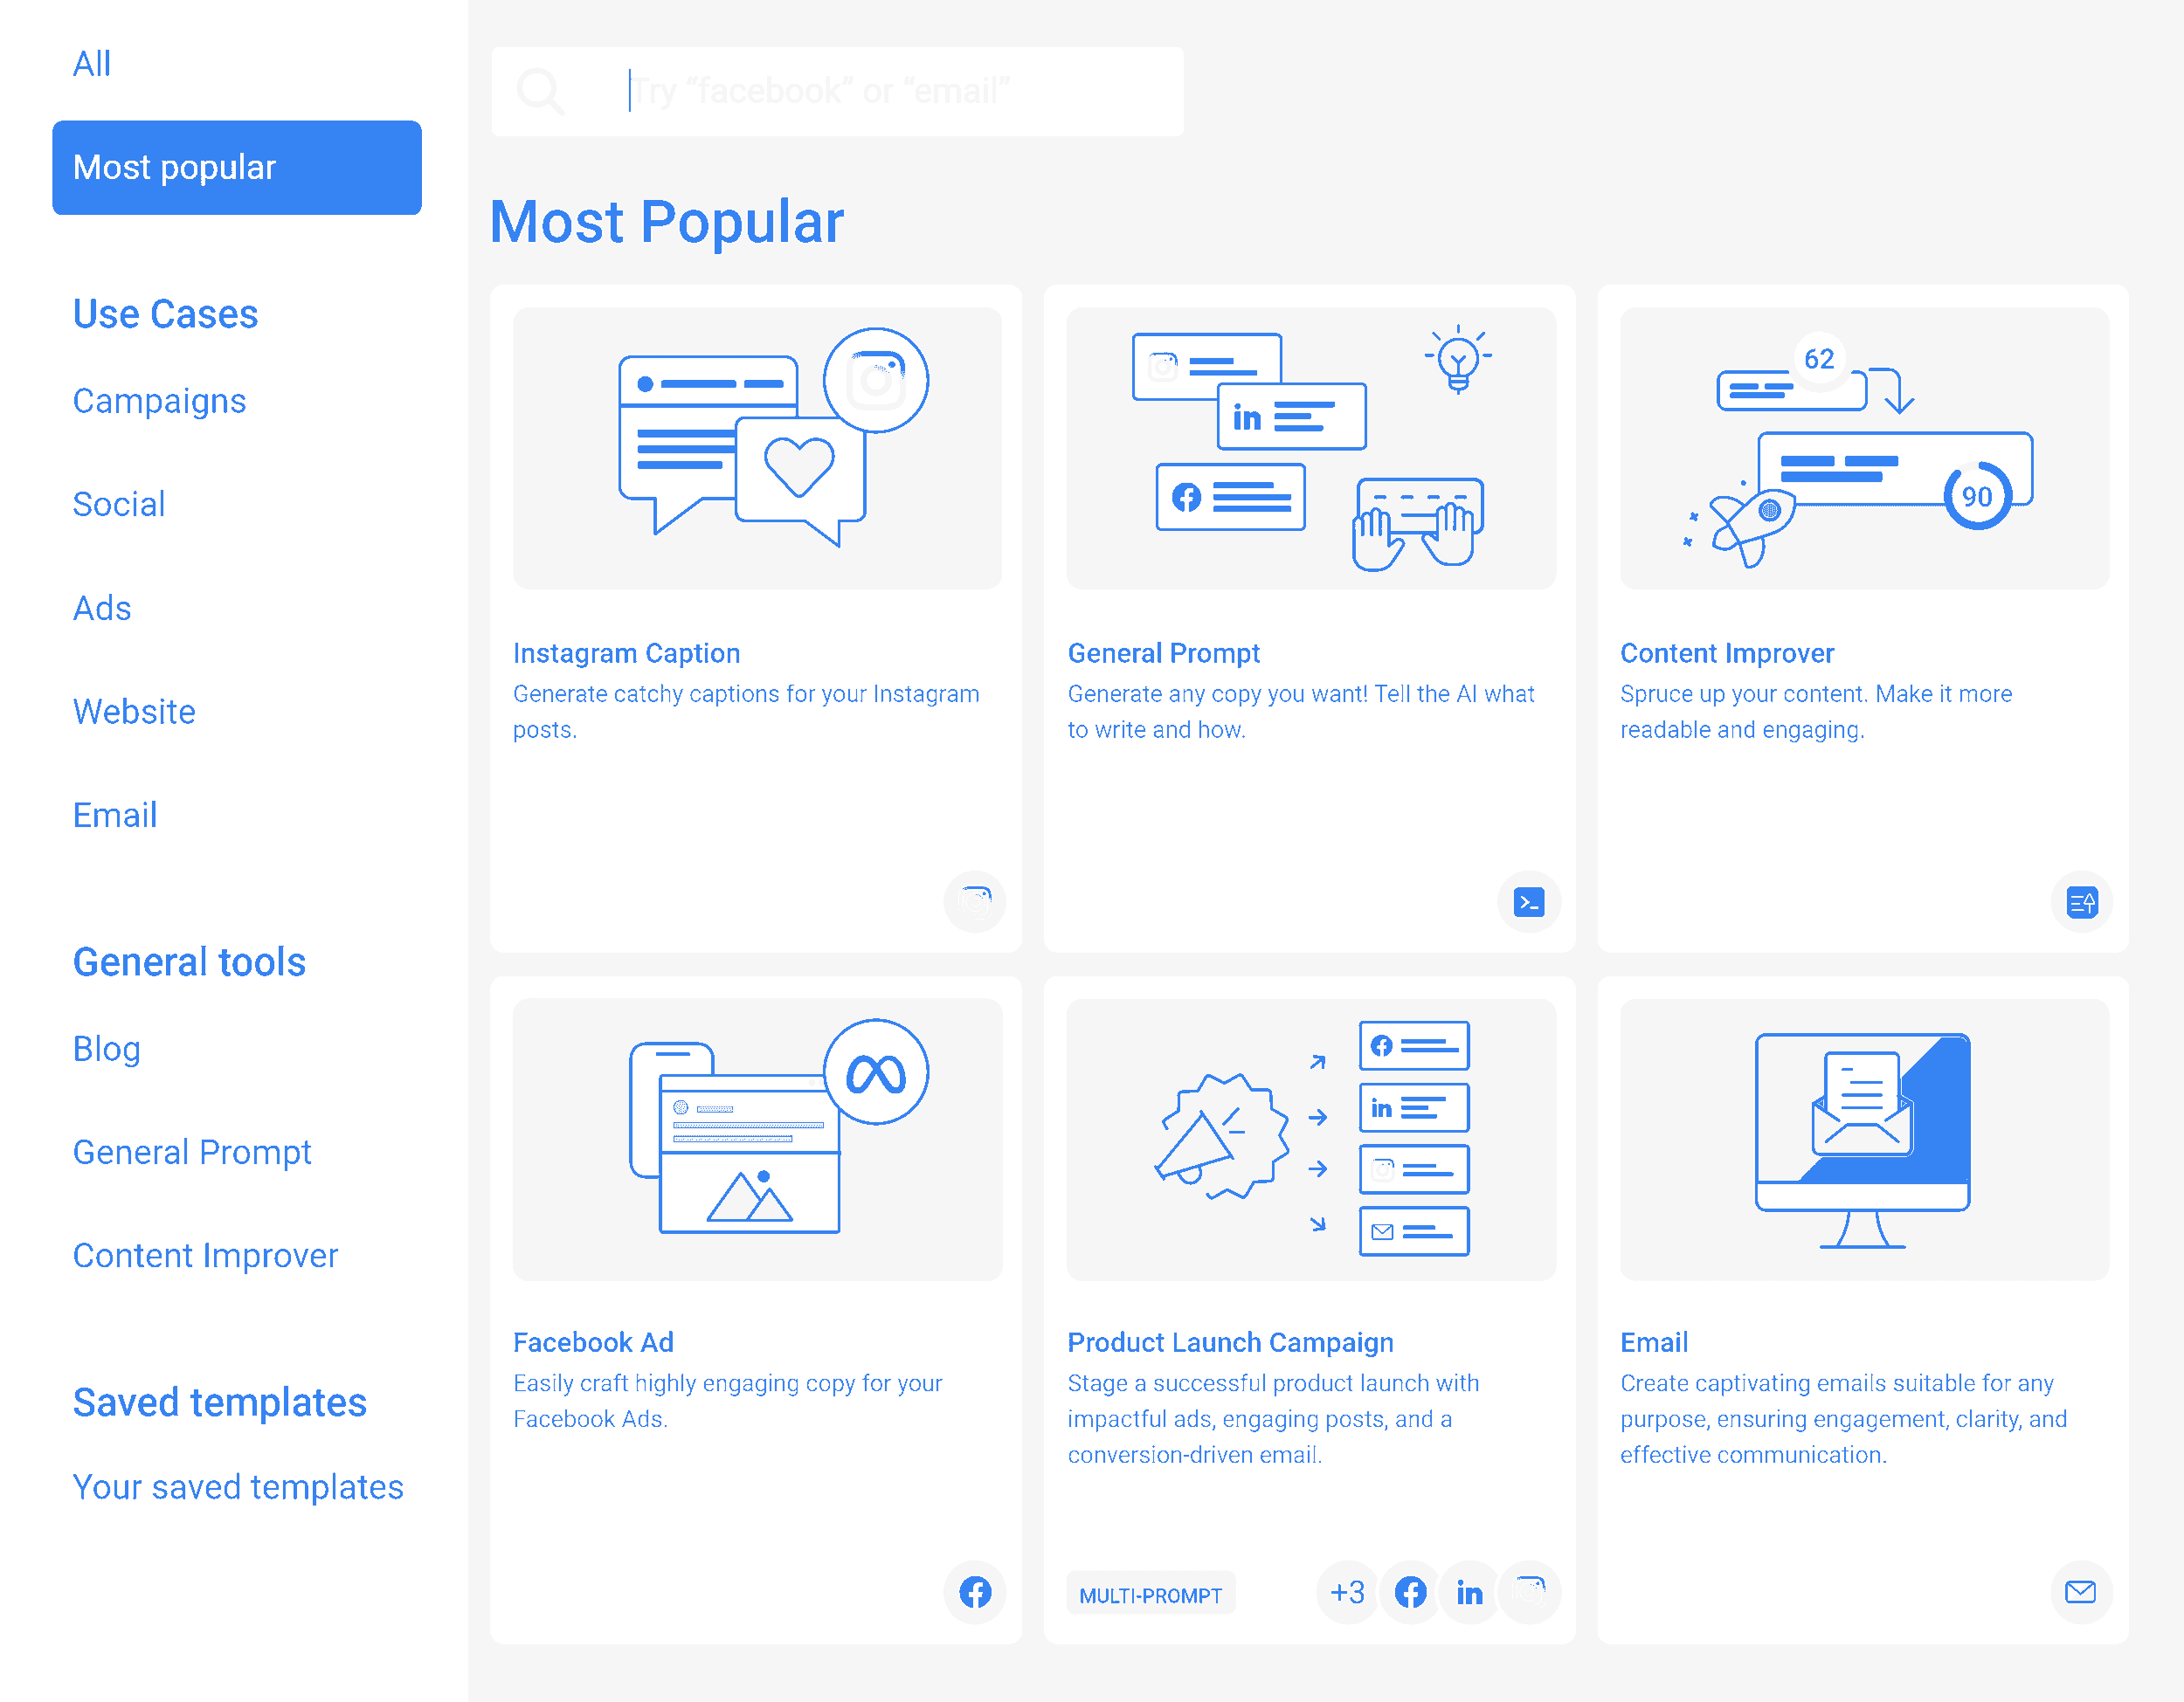Select the Campaigns use case filter
2184x1702 pixels.
[x=162, y=401]
